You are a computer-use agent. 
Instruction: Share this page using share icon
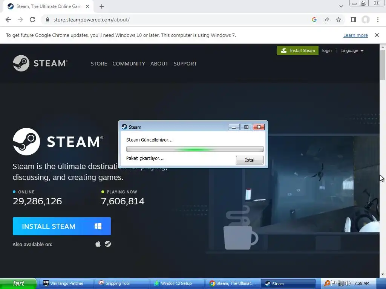click(326, 20)
